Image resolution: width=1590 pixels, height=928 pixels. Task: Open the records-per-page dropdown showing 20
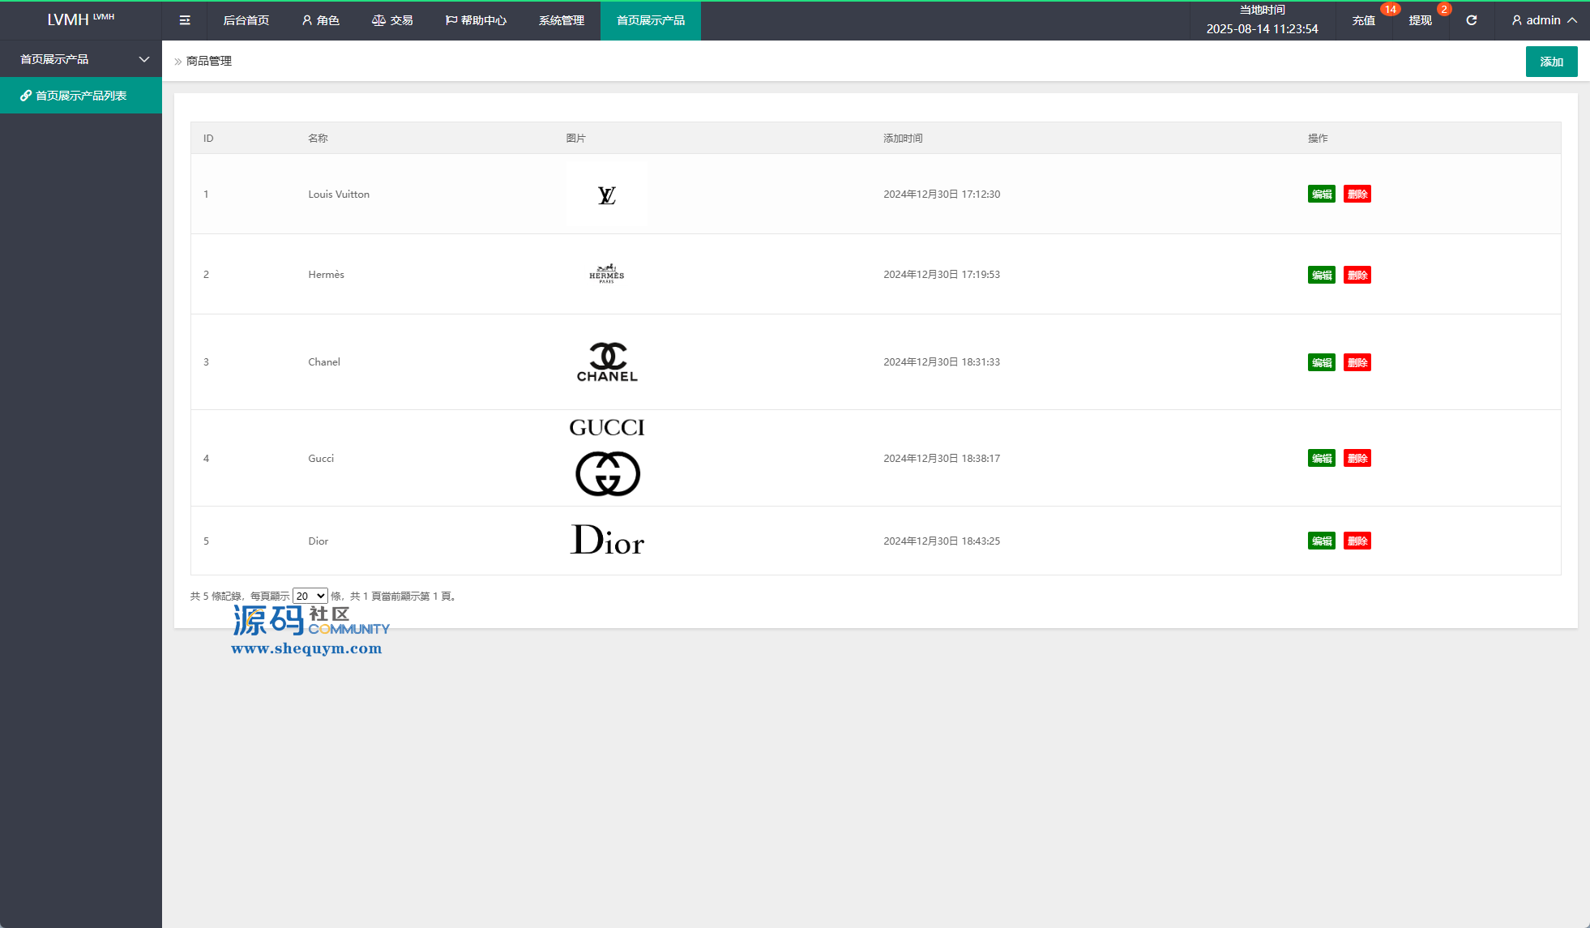[310, 596]
